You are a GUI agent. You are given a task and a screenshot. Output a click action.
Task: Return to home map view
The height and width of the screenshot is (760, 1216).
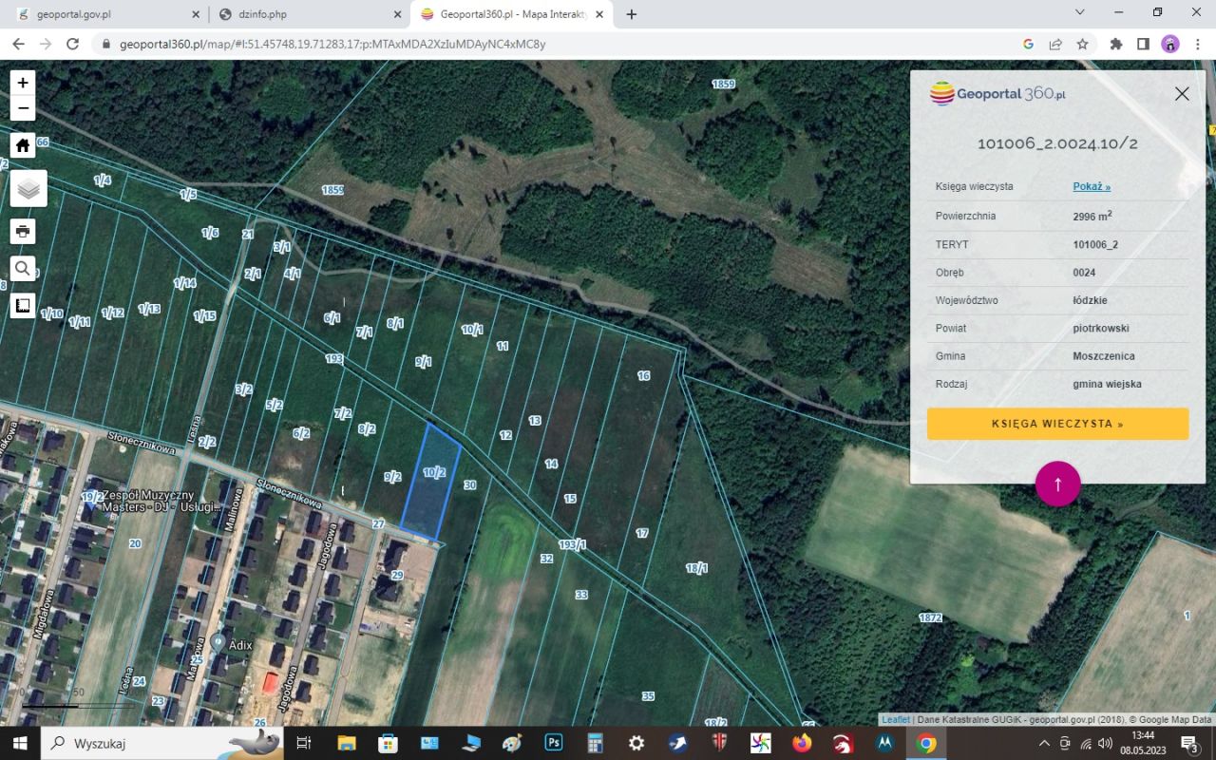pyautogui.click(x=22, y=144)
